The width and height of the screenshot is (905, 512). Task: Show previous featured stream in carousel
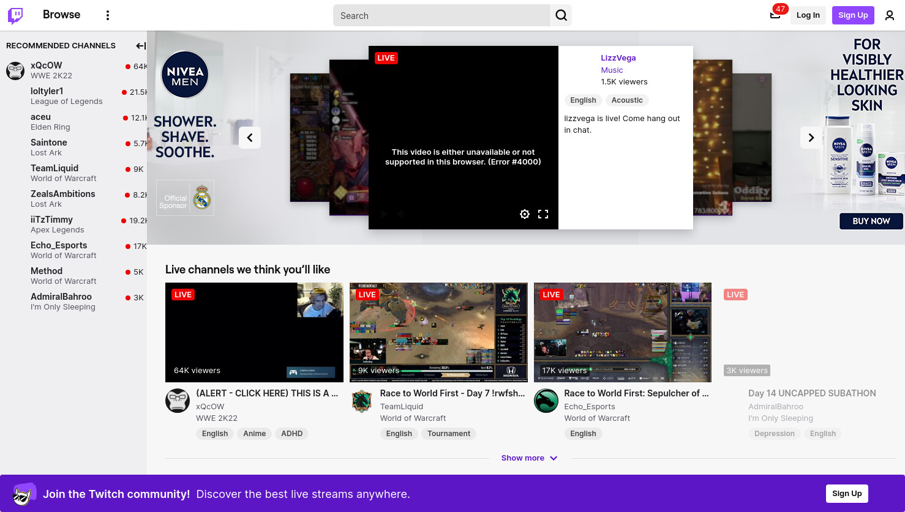[250, 138]
